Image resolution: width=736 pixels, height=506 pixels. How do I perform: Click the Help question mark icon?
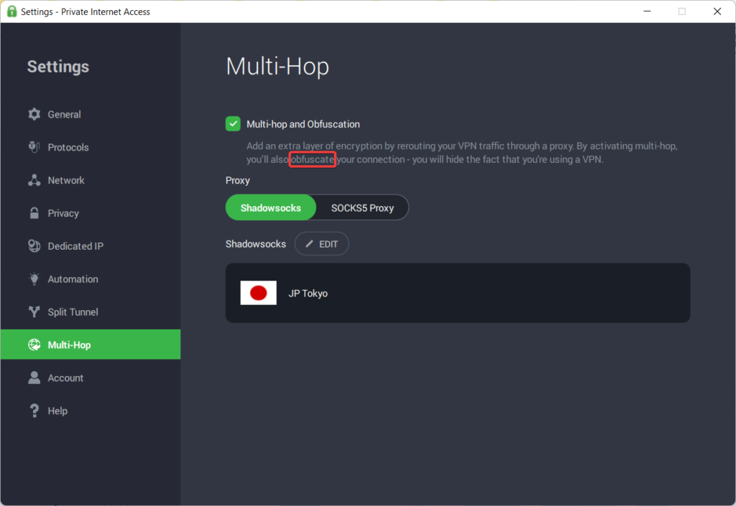[34, 411]
